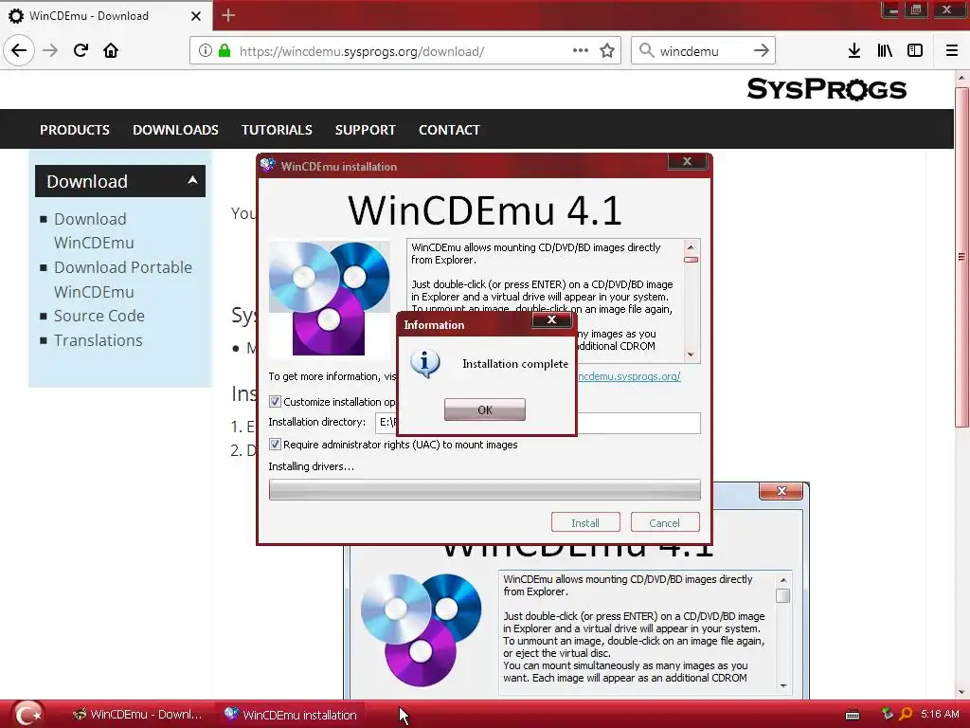The image size is (970, 728).
Task: Click the Start button on taskbar
Action: tap(27, 714)
